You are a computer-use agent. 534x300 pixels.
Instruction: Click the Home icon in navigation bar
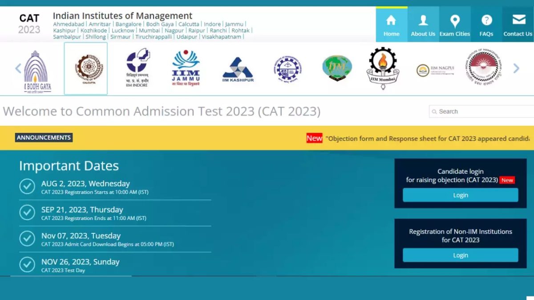(x=391, y=20)
